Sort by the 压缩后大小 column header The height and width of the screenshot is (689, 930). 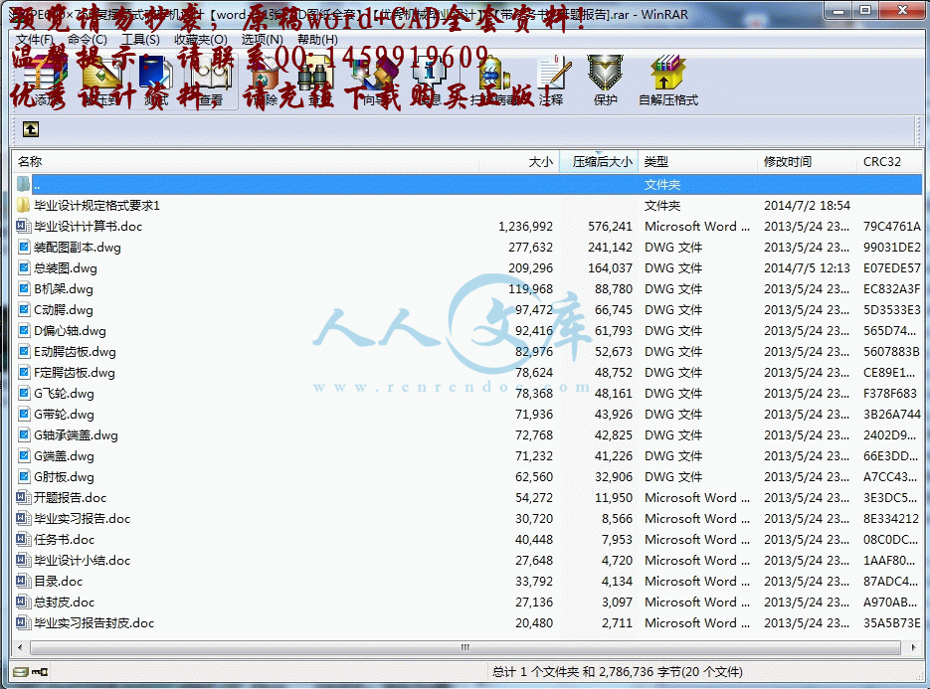coord(599,161)
